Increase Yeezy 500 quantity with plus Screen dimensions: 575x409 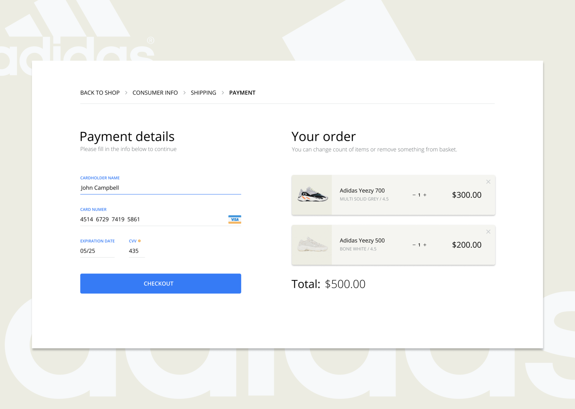pos(425,245)
